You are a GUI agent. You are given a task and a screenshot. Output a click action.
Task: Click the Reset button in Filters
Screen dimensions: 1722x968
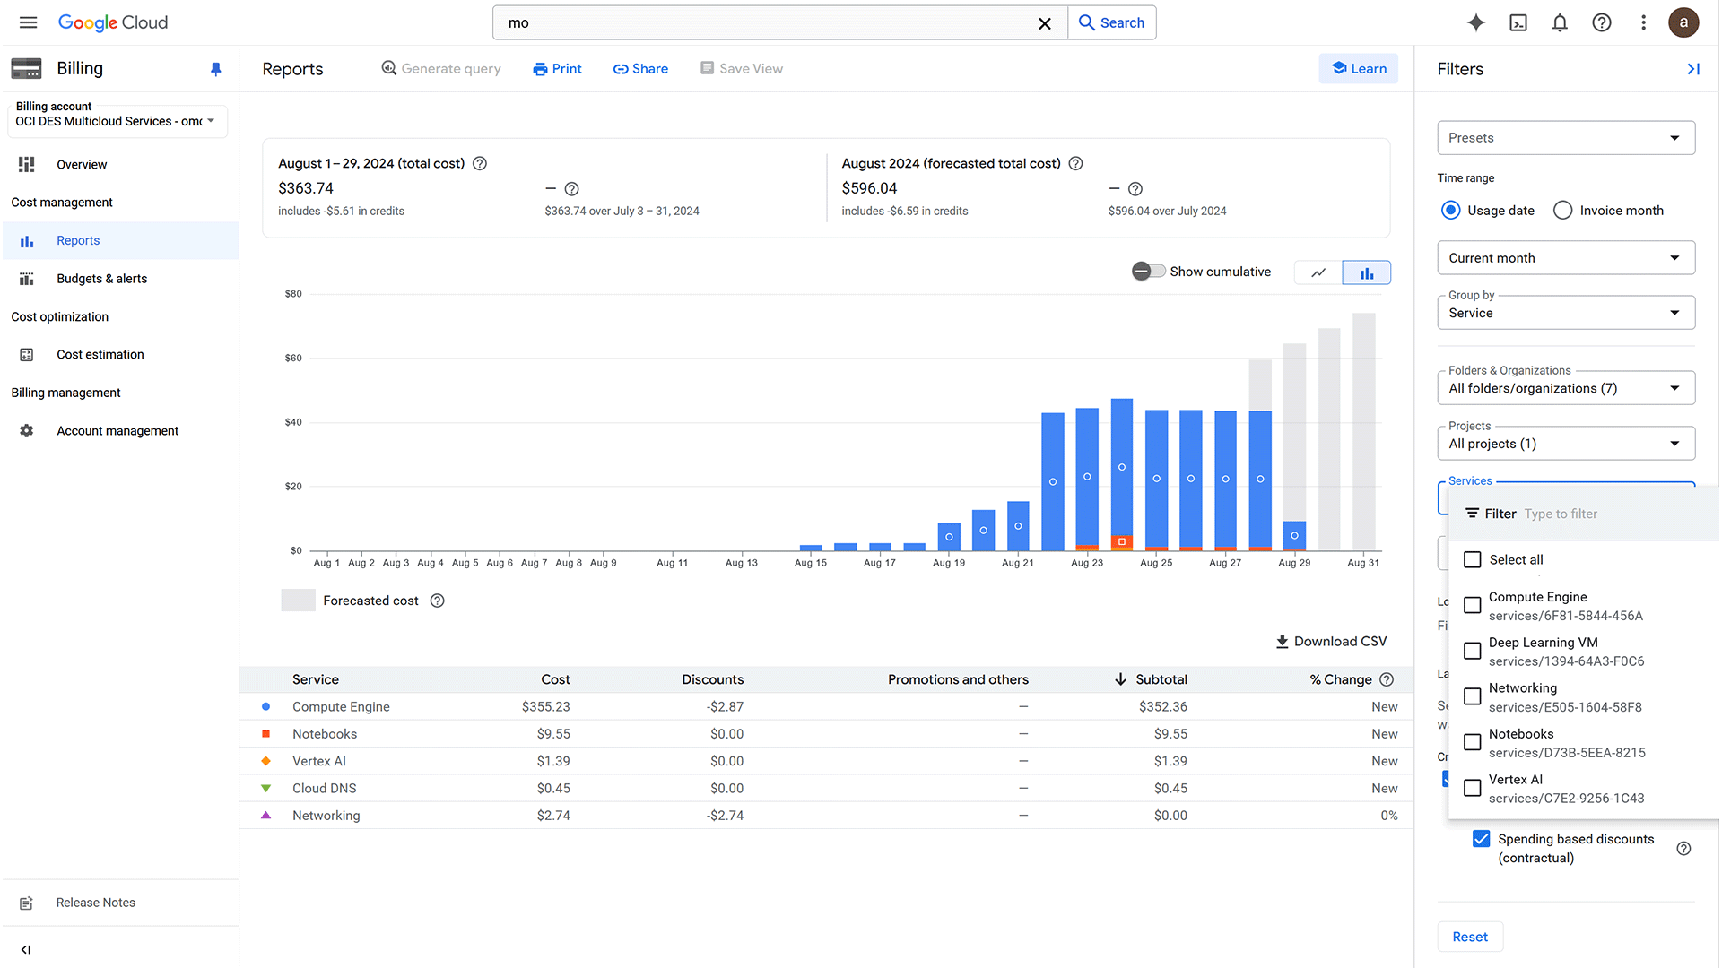[1470, 936]
